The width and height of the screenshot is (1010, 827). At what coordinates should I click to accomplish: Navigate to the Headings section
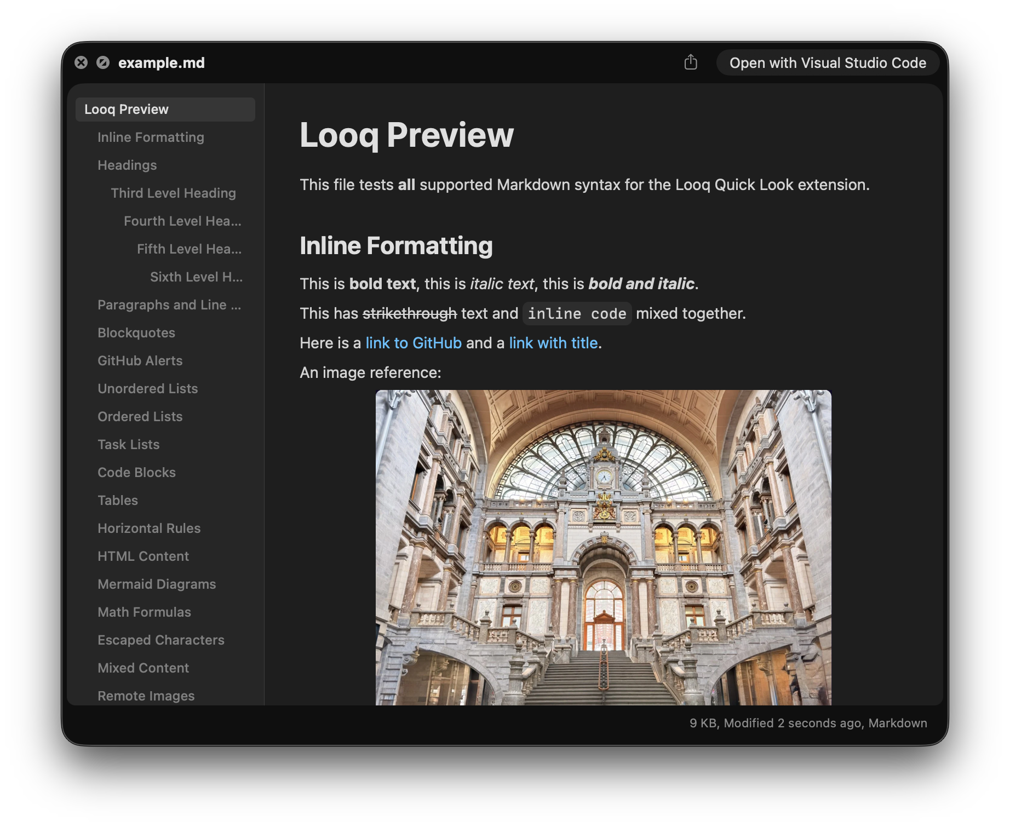tap(127, 165)
